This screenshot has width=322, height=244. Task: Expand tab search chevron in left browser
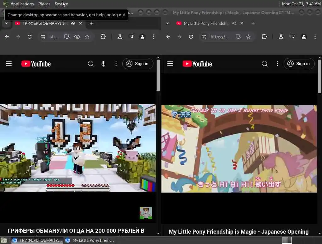point(6,23)
